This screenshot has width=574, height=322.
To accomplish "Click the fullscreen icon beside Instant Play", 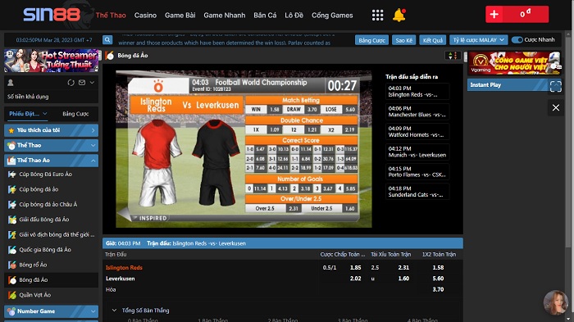I will 555,86.
